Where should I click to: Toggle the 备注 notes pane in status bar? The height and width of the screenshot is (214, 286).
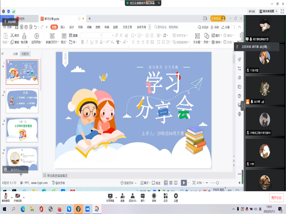[x=145, y=183]
